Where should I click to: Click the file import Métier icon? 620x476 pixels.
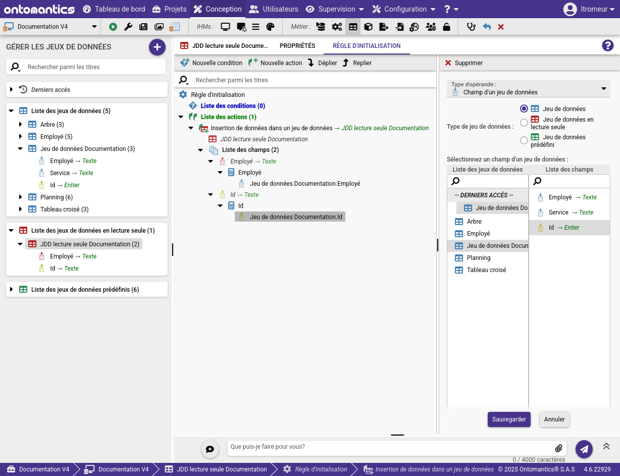tap(399, 27)
